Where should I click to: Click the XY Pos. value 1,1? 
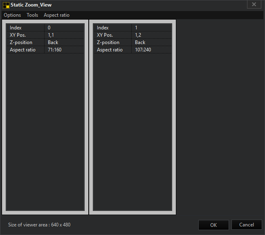tap(63, 35)
